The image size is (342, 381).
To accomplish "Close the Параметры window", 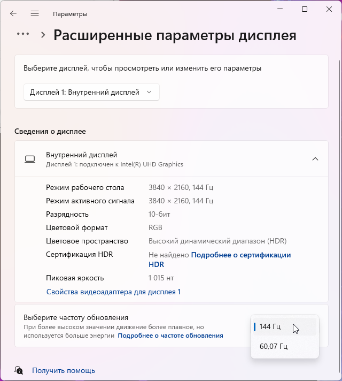I will [x=329, y=9].
